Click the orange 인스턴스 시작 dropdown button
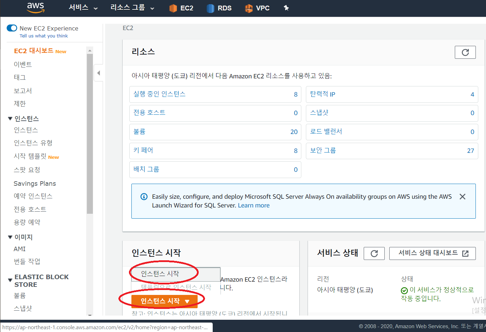Image resolution: width=486 pixels, height=332 pixels. click(164, 301)
